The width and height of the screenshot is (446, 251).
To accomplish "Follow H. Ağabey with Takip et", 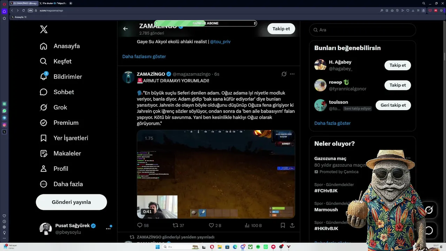I will pyautogui.click(x=398, y=65).
